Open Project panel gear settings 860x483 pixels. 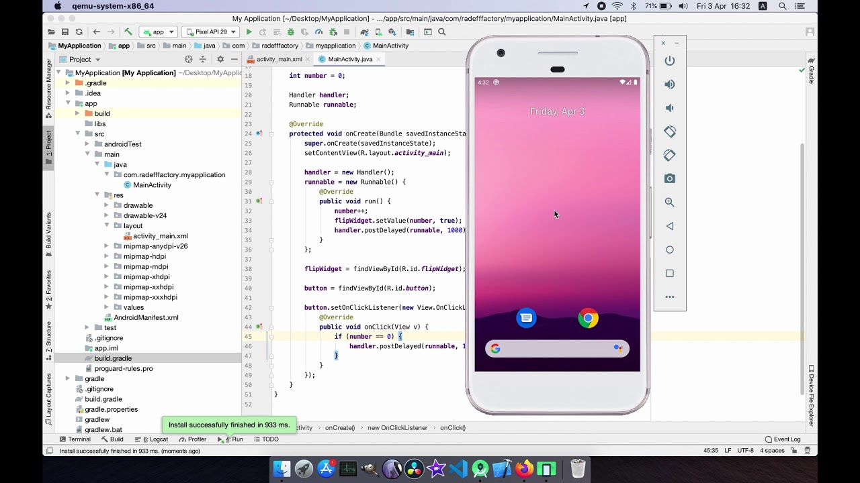[x=220, y=59]
